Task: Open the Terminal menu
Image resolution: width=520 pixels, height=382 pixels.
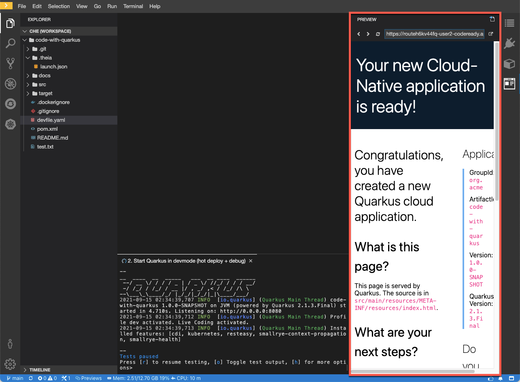Action: click(133, 6)
